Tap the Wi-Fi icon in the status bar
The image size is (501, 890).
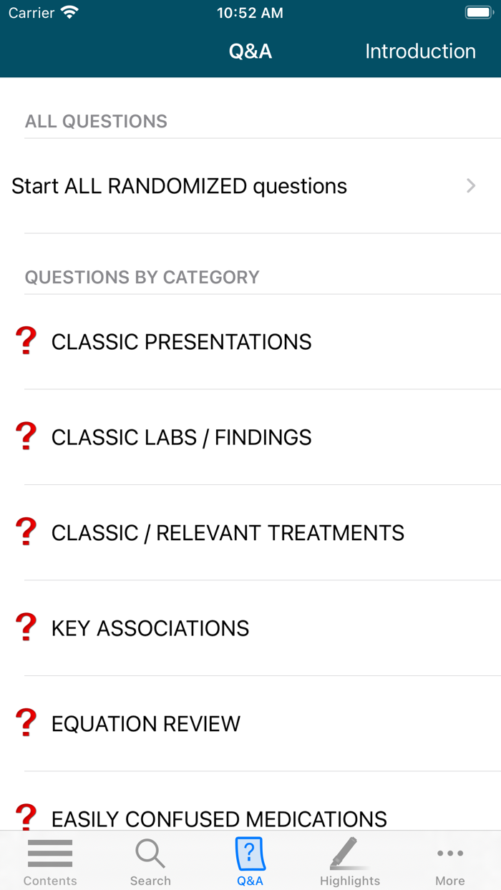click(69, 11)
